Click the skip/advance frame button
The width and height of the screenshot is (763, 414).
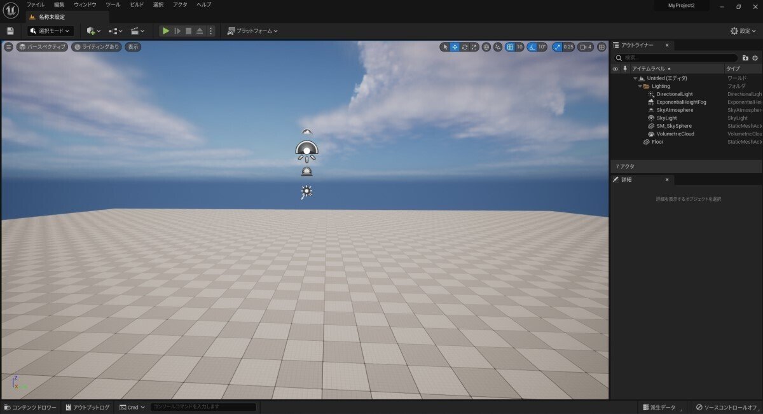pos(177,31)
